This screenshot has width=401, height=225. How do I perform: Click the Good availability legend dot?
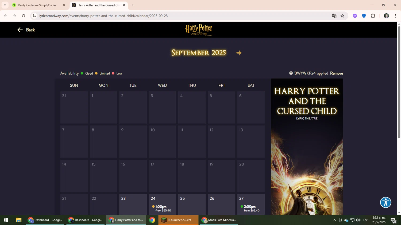click(x=82, y=73)
